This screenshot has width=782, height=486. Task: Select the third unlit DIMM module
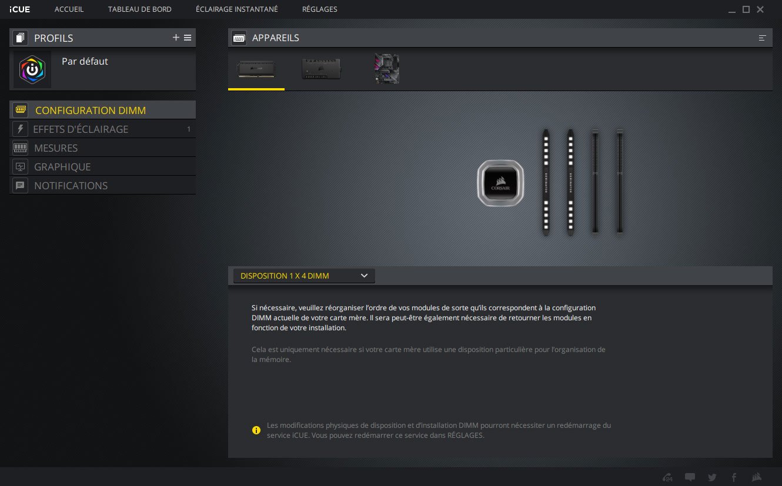click(x=595, y=182)
